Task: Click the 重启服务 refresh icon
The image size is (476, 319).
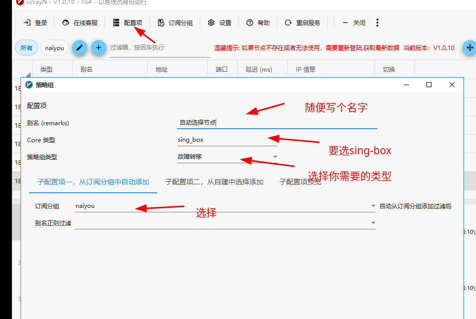Action: pos(288,23)
